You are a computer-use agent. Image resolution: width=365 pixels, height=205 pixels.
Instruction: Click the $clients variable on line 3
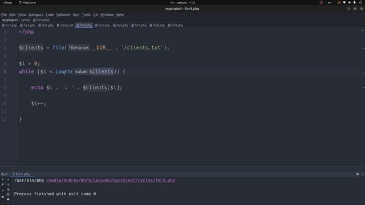[x=31, y=48]
